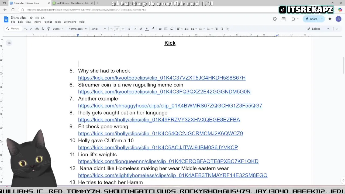Run spelling and grammar check

pos(43,29)
